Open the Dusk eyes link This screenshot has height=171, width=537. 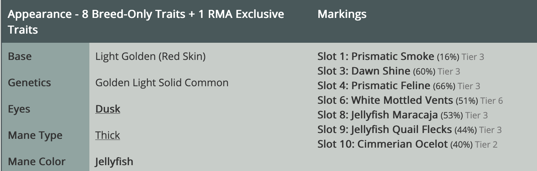(x=108, y=109)
